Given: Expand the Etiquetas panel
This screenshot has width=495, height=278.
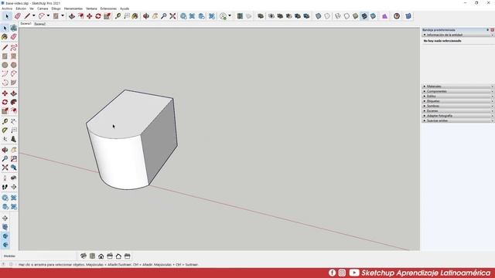Looking at the screenshot, I should (458, 101).
